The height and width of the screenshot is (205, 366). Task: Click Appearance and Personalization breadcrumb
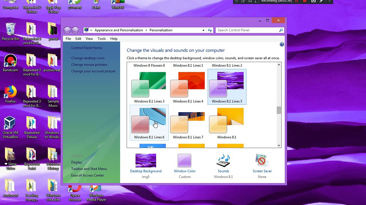[119, 30]
